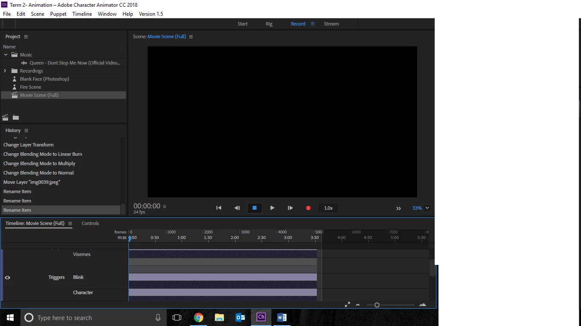The width and height of the screenshot is (581, 326).
Task: Select the Timeline: Movie Scene (Full) tab
Action: click(x=35, y=223)
